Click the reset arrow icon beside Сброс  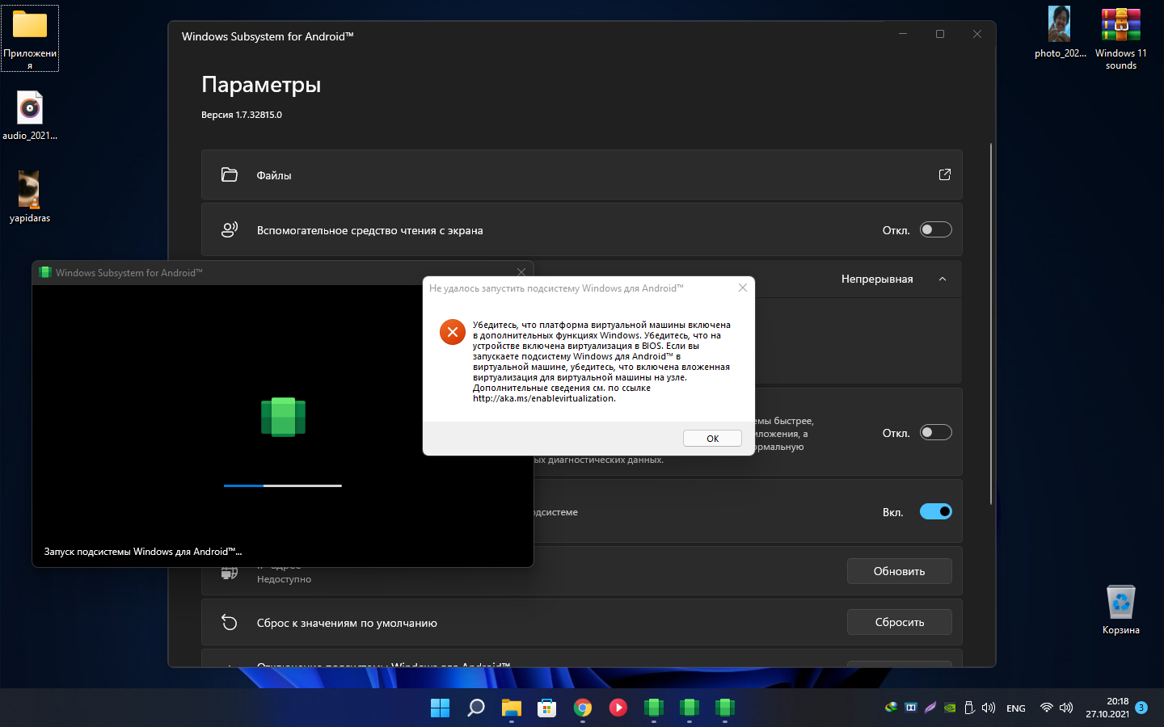point(230,622)
